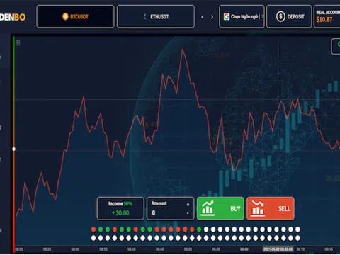Decrease amount with the minus stepper

click(x=188, y=213)
